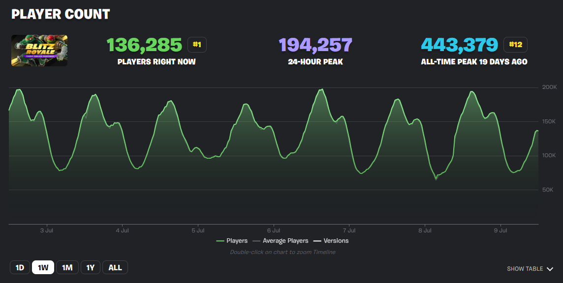Switch chart to 1Y range
563x283 pixels.
point(91,267)
